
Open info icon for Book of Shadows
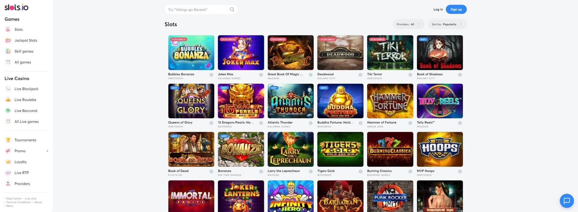click(460, 75)
